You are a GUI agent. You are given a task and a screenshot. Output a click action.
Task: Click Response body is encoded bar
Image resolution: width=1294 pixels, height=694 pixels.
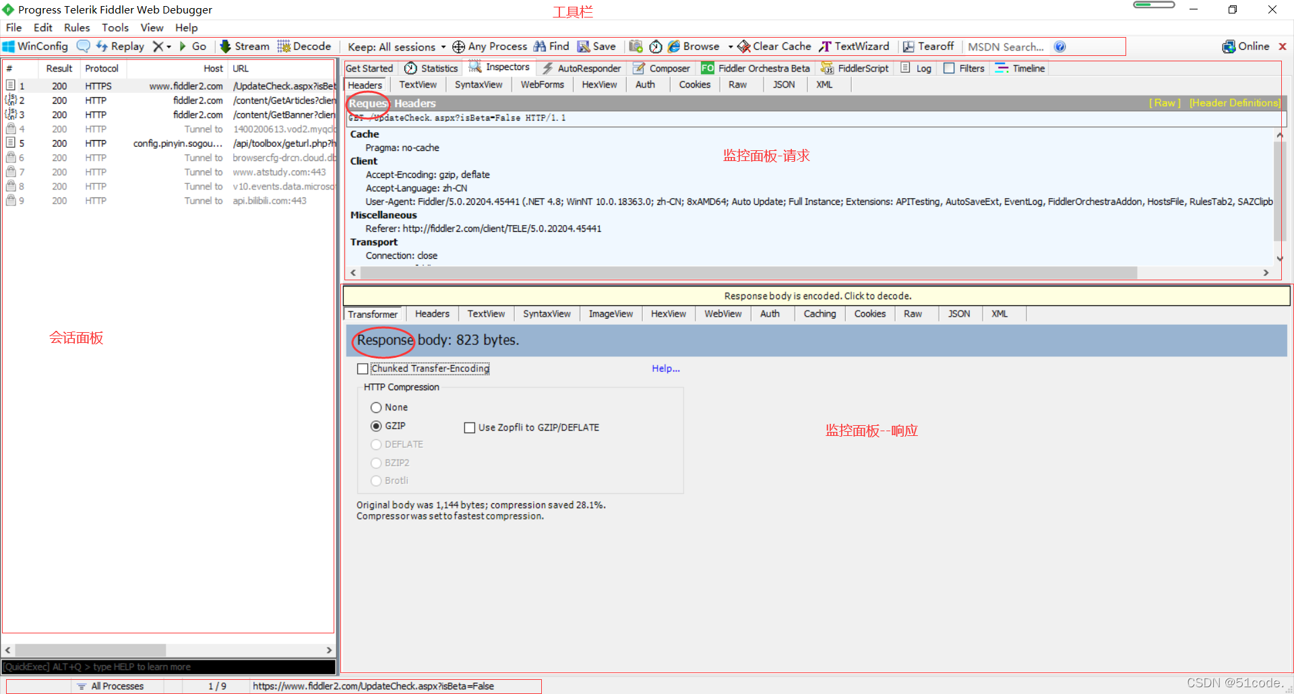tap(817, 296)
